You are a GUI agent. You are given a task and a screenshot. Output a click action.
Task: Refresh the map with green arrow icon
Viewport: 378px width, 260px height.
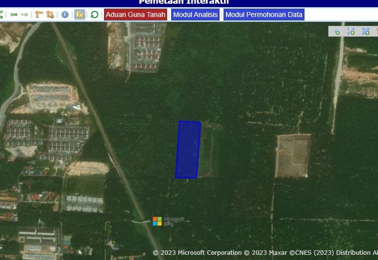pos(94,15)
